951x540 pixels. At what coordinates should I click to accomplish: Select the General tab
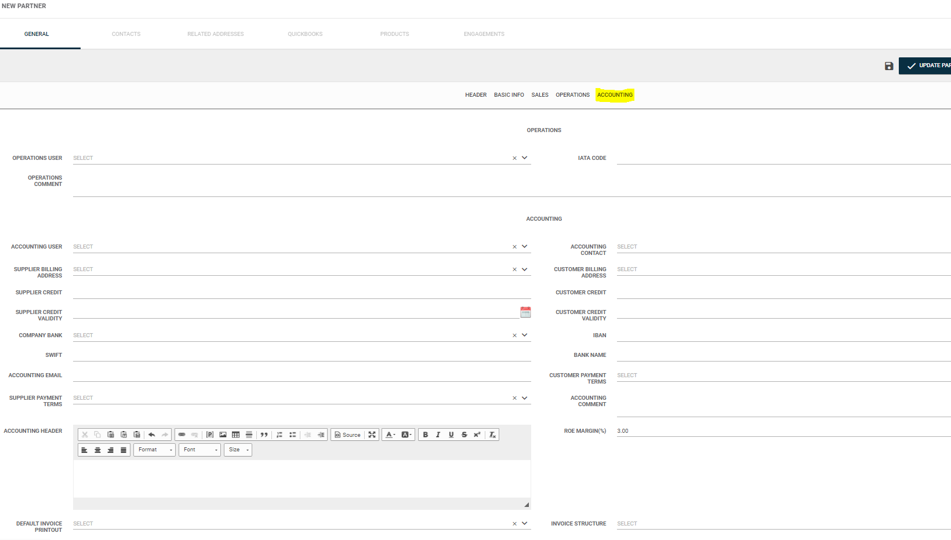37,34
